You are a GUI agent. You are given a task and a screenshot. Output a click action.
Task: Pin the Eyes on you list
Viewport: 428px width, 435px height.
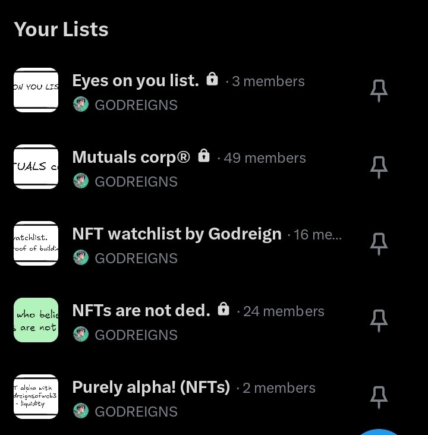point(379,91)
